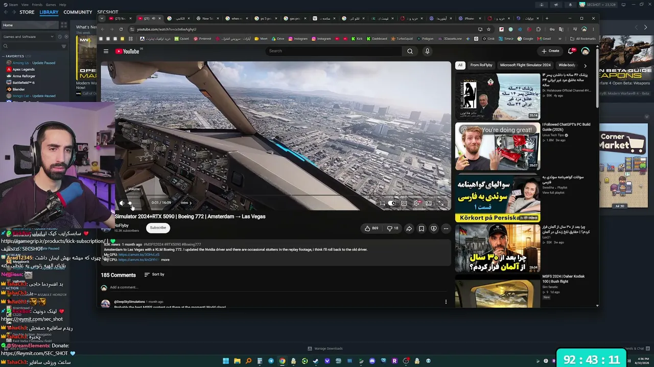This screenshot has height=367, width=654.
Task: Open Steam STORE tab
Action: [27, 12]
